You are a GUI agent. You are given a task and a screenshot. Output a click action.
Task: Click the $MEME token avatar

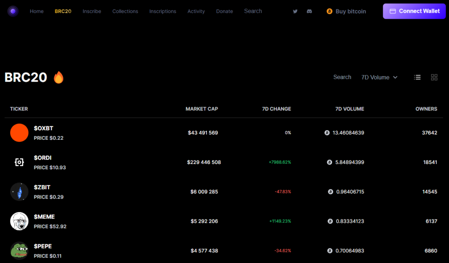tap(19, 221)
